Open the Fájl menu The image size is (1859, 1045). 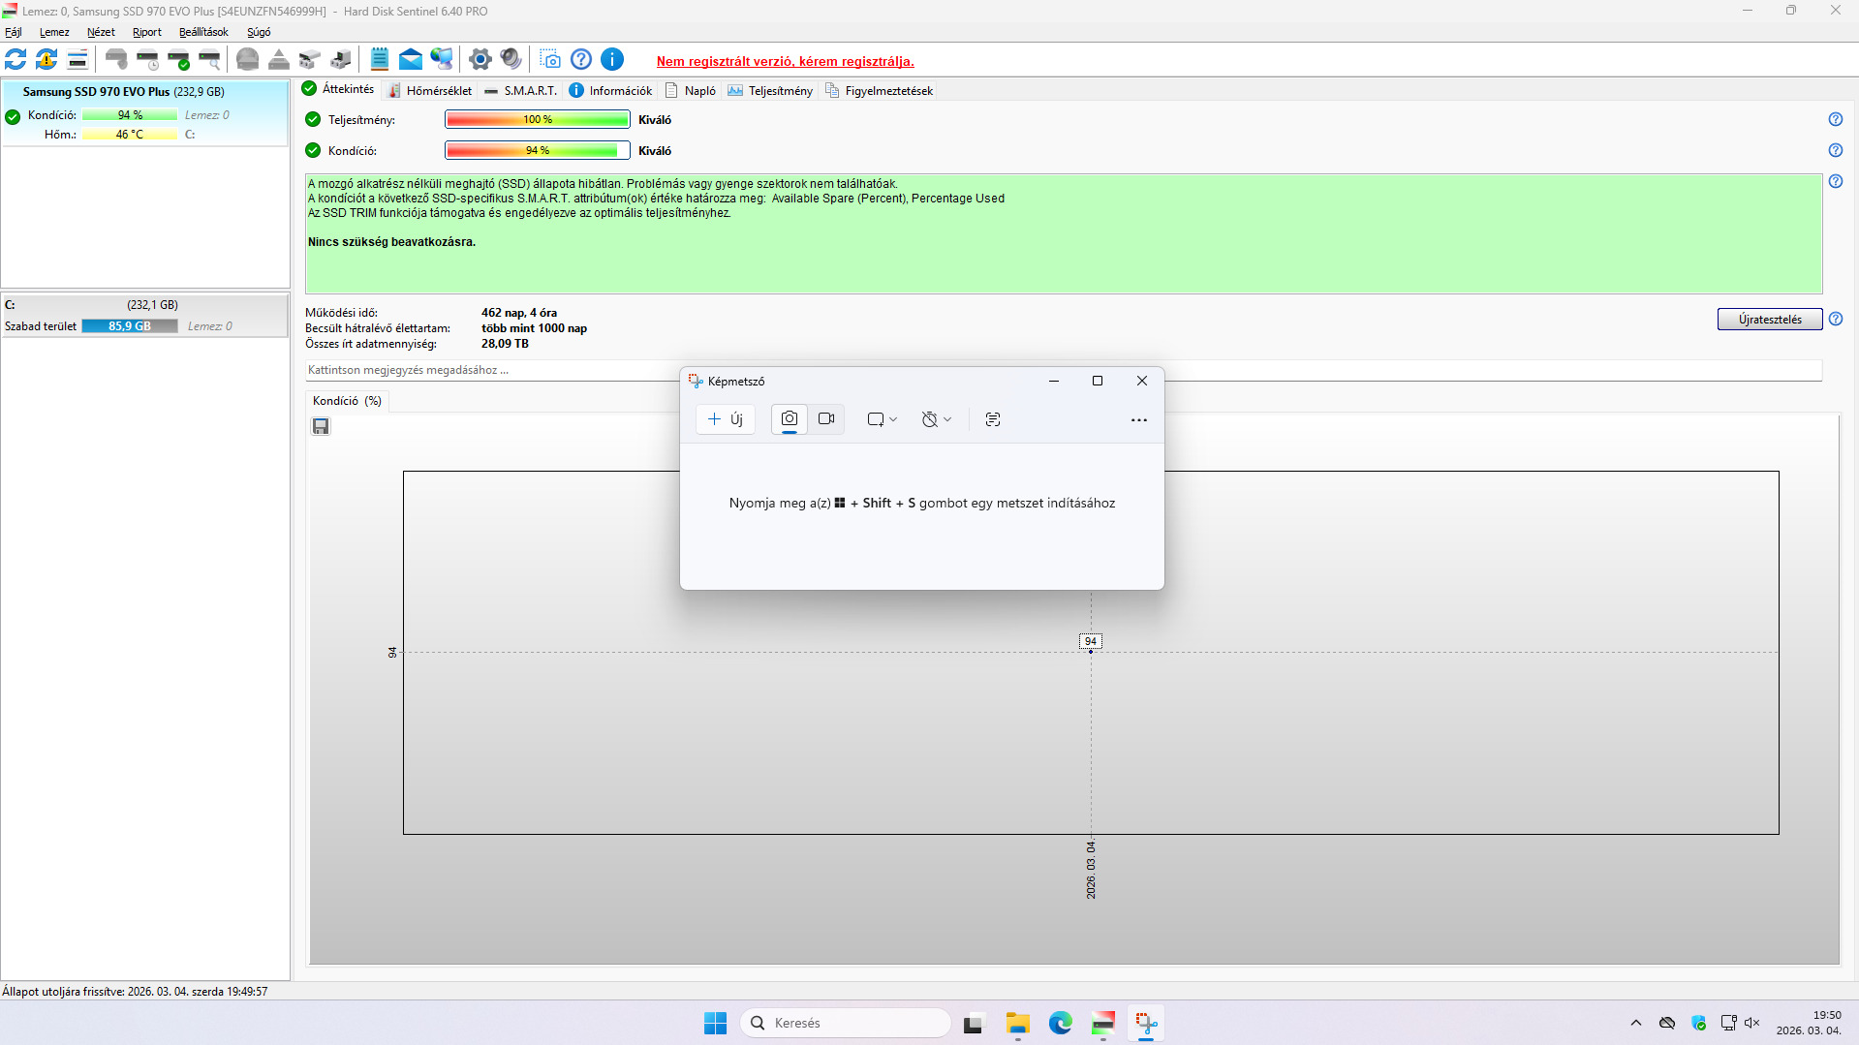(x=14, y=32)
